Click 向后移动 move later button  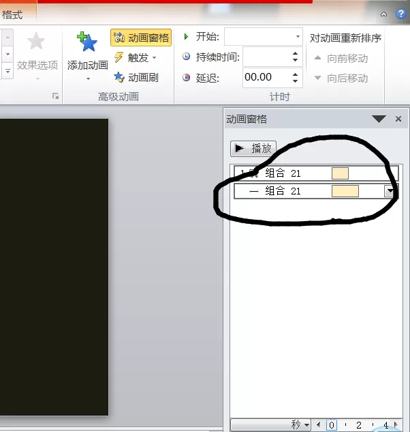[x=341, y=78]
